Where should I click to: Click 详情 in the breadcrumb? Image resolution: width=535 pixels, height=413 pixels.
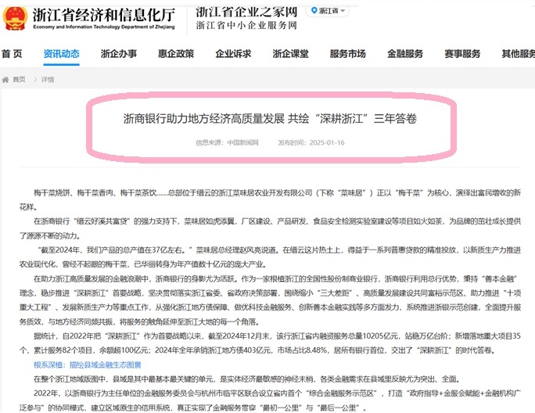[x=48, y=80]
